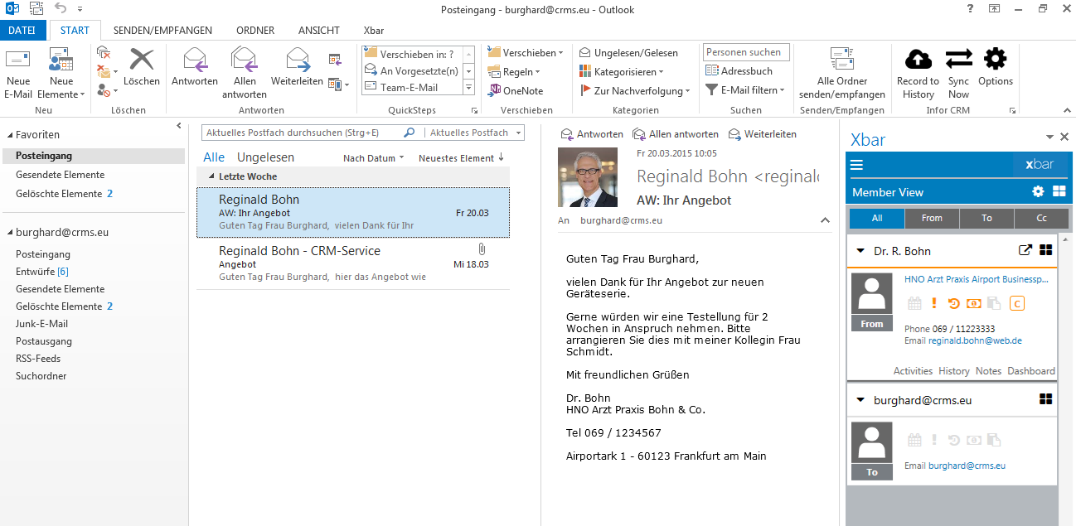The height and width of the screenshot is (526, 1076).
Task: Open Dr. R. Bohn in external window
Action: click(1025, 250)
